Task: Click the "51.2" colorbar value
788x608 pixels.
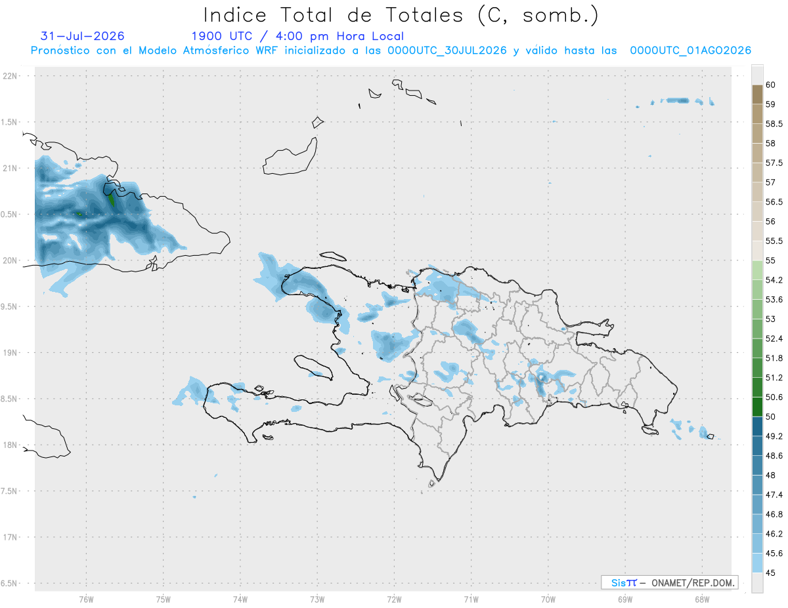Action: tap(774, 378)
